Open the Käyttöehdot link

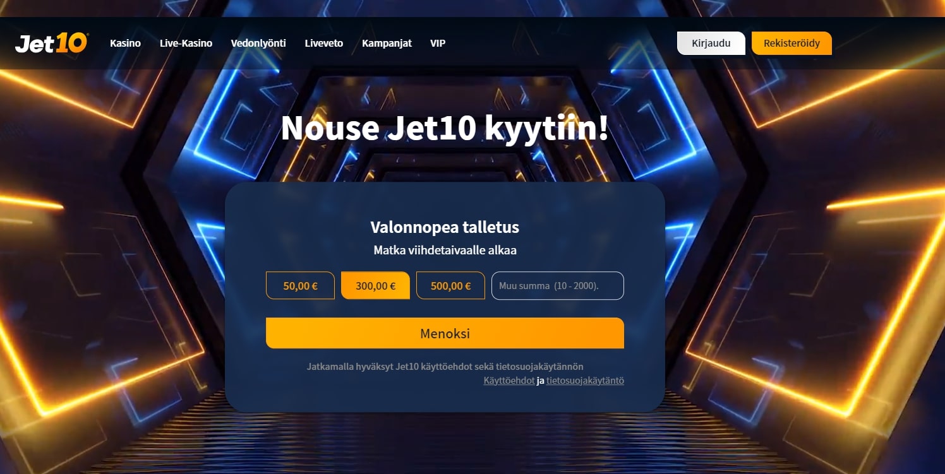[509, 381]
